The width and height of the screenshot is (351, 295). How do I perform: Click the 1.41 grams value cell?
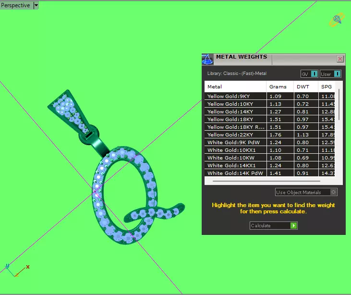280,173
